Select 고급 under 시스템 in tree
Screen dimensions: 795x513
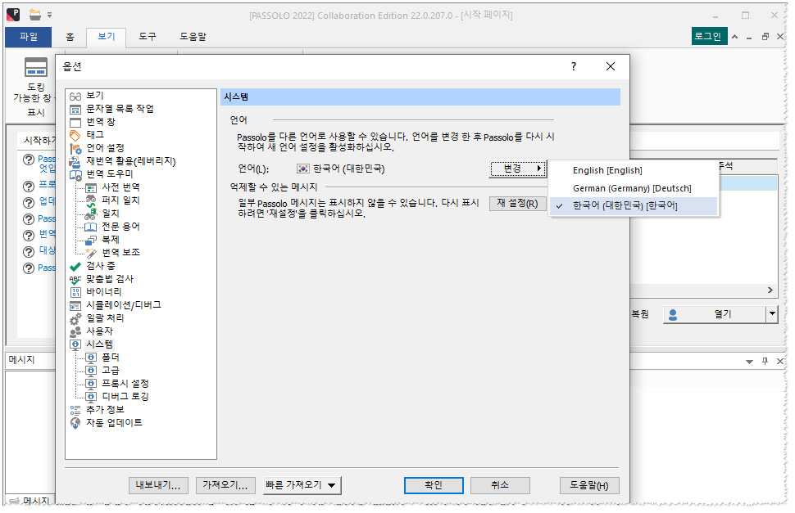click(111, 371)
